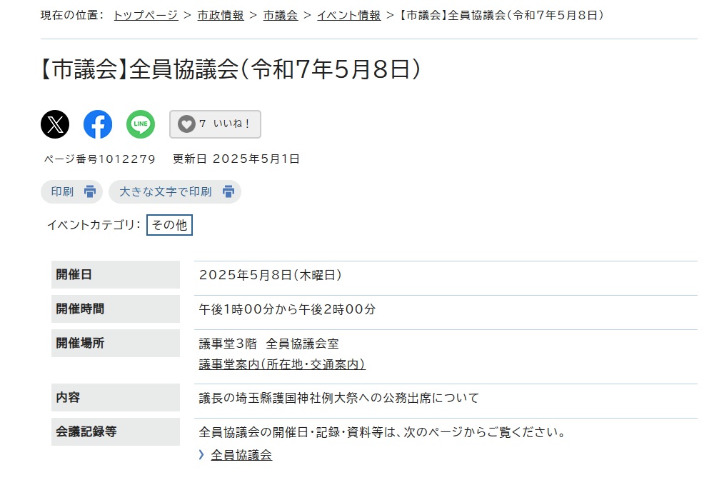The height and width of the screenshot is (485, 709).
Task: Click page number ページ番号1012279
Action: 99,159
